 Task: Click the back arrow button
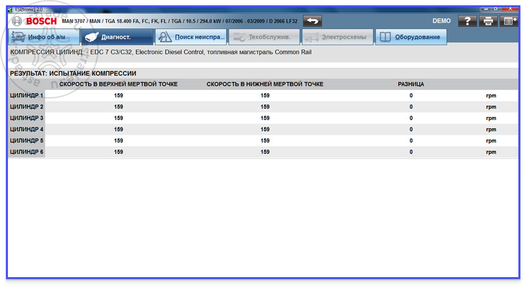coord(312,21)
